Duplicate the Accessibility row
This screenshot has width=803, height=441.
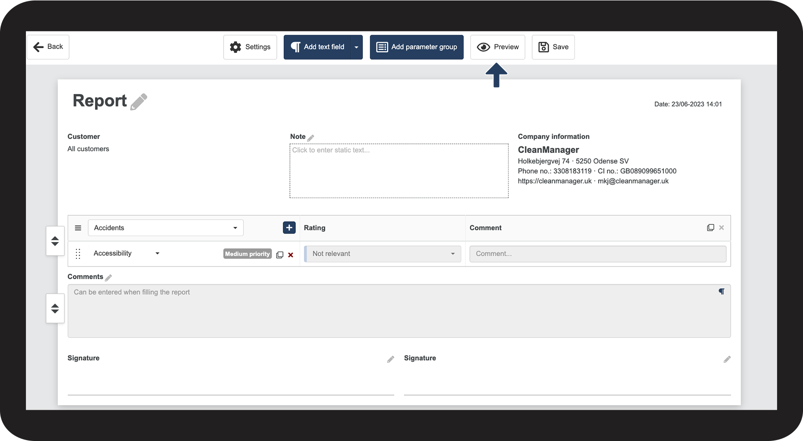(x=280, y=255)
